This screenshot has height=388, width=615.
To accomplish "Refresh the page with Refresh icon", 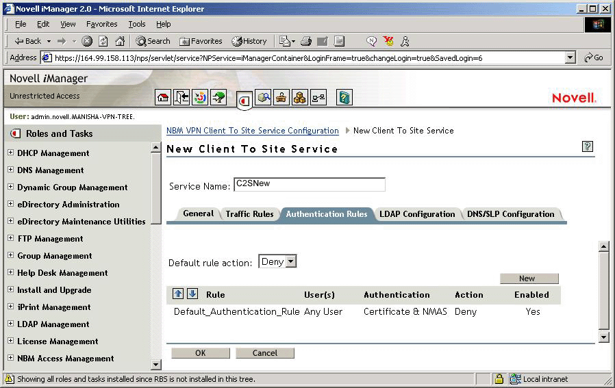I will click(103, 41).
